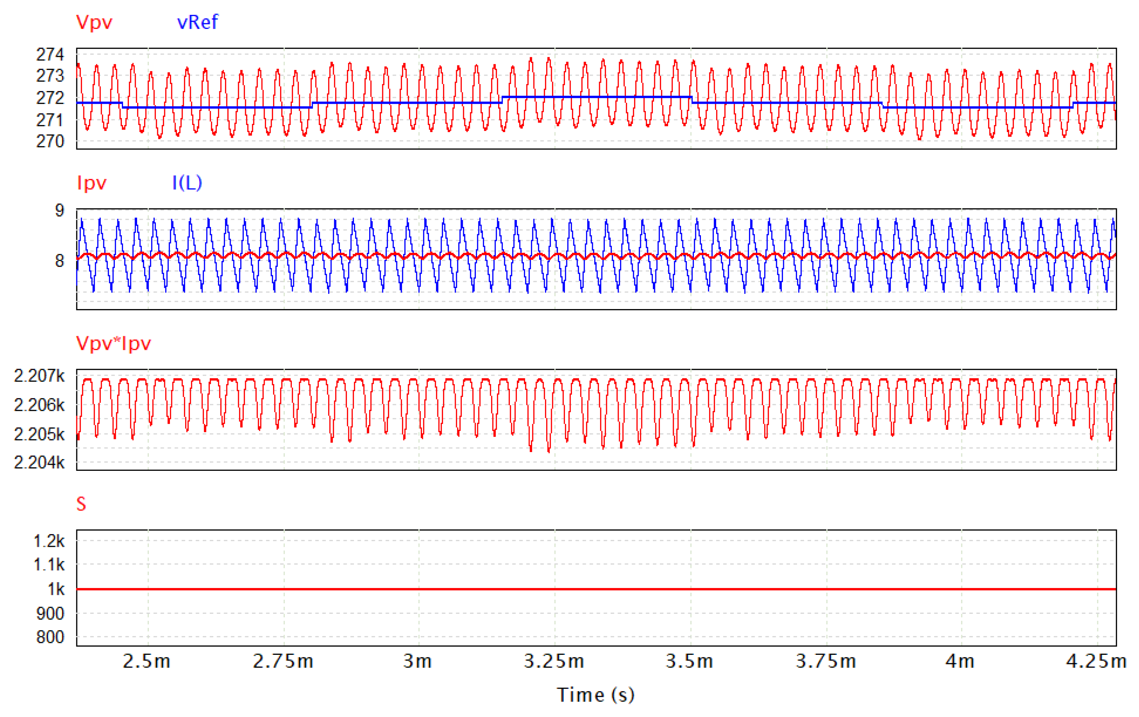Click the 1.2k value on S axis
1139x717 pixels.
[x=49, y=541]
